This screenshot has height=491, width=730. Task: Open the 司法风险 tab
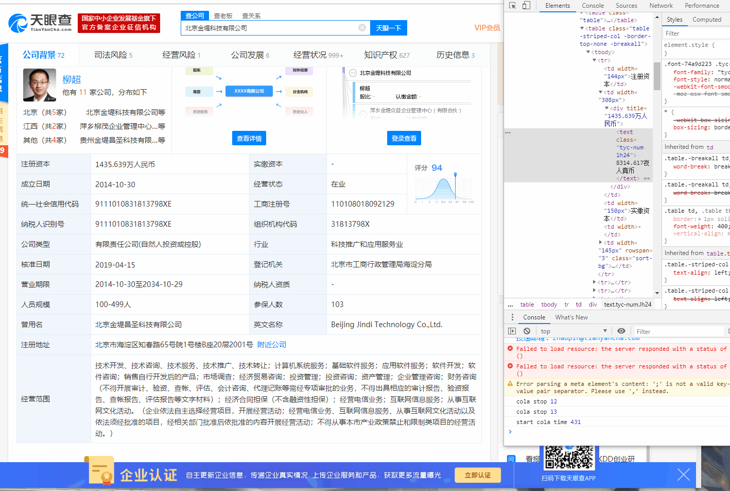point(113,55)
